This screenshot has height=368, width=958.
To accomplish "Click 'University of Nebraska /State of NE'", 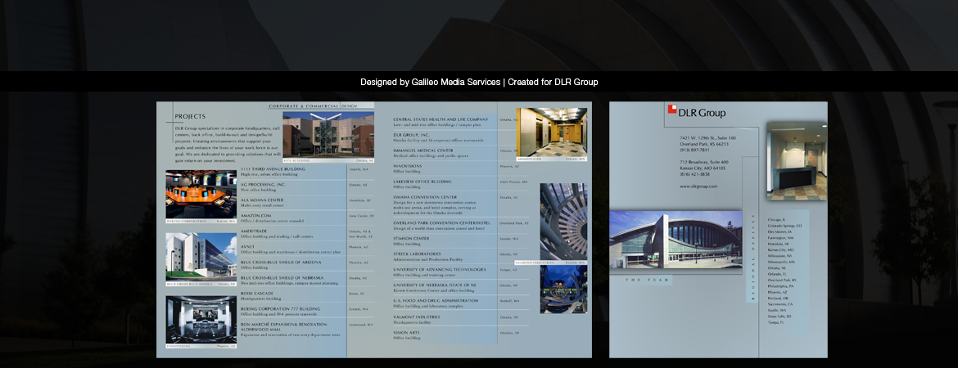I will point(435,287).
